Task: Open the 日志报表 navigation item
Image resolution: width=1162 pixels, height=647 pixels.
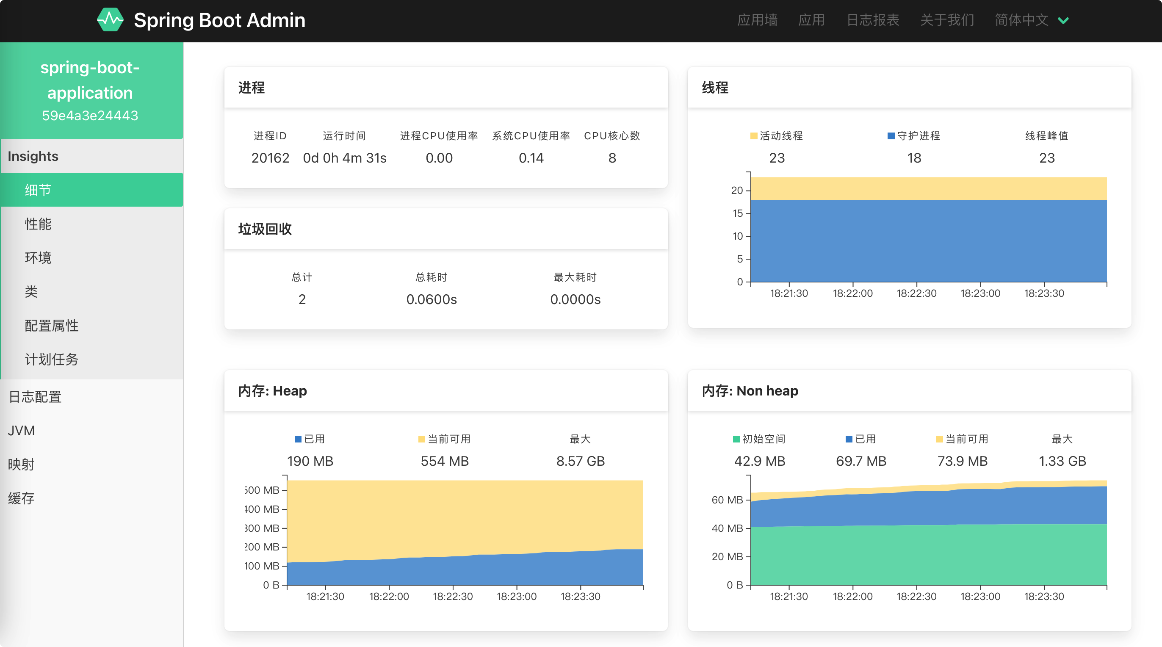Action: 873,20
